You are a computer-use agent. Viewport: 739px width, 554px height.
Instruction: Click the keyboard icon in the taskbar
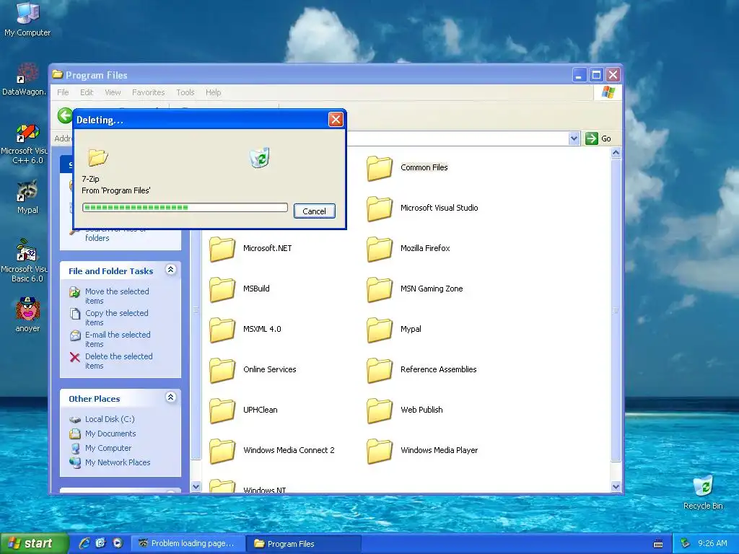tap(658, 544)
